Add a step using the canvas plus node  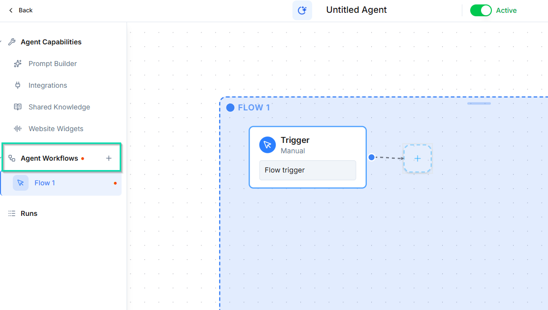tap(417, 158)
